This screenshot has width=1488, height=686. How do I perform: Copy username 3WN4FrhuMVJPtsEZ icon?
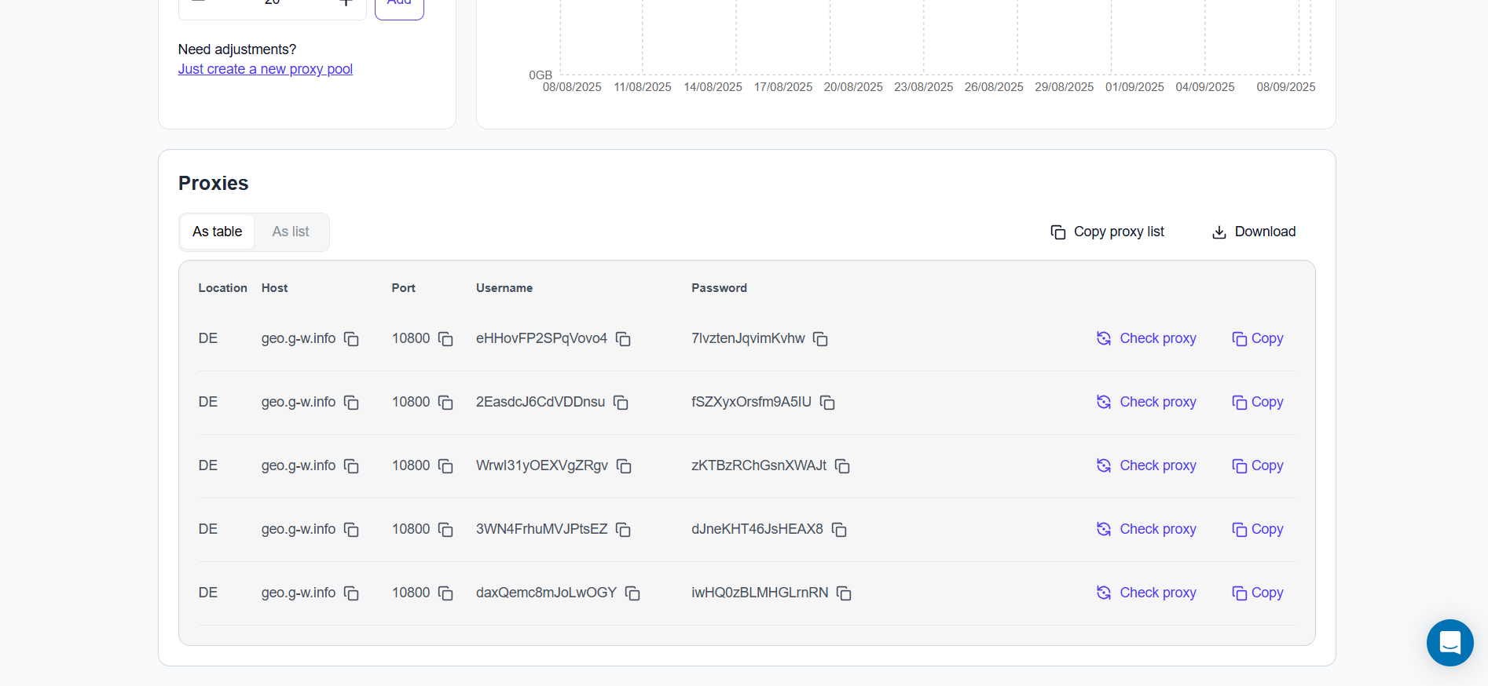click(x=623, y=530)
